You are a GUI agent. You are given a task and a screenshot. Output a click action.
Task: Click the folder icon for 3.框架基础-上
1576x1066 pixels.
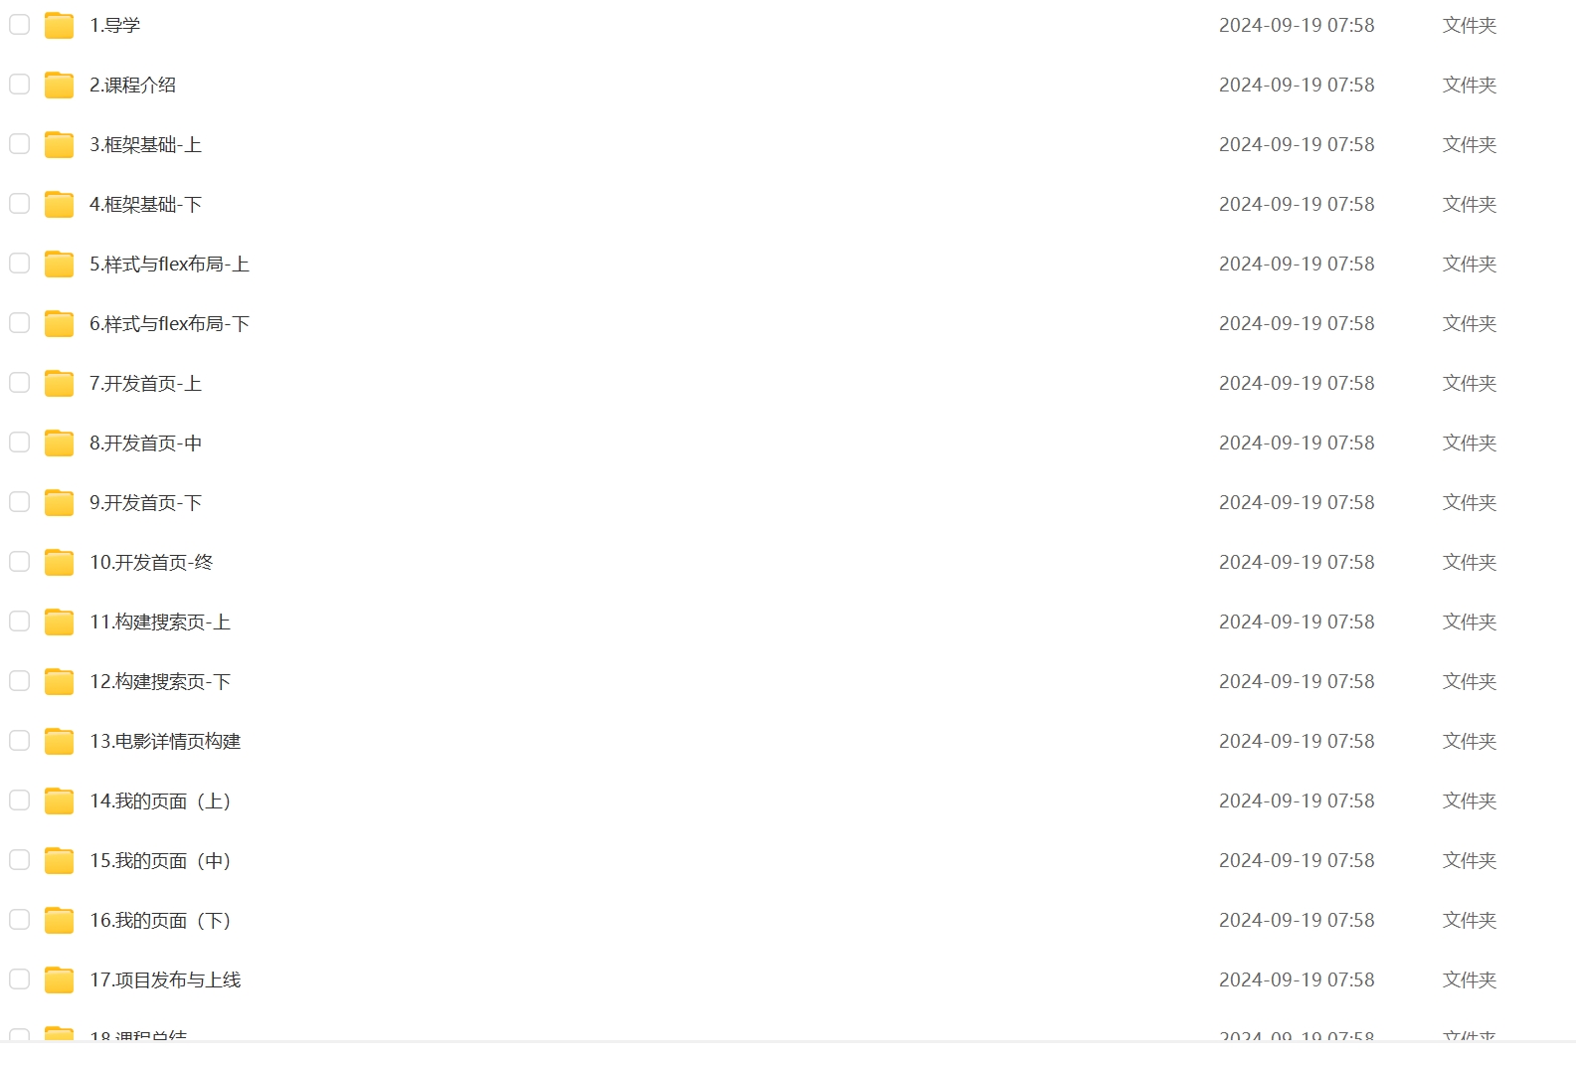(60, 144)
